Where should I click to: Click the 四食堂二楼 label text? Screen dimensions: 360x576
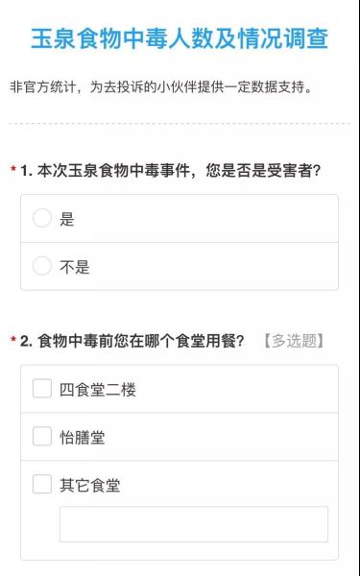coord(98,390)
